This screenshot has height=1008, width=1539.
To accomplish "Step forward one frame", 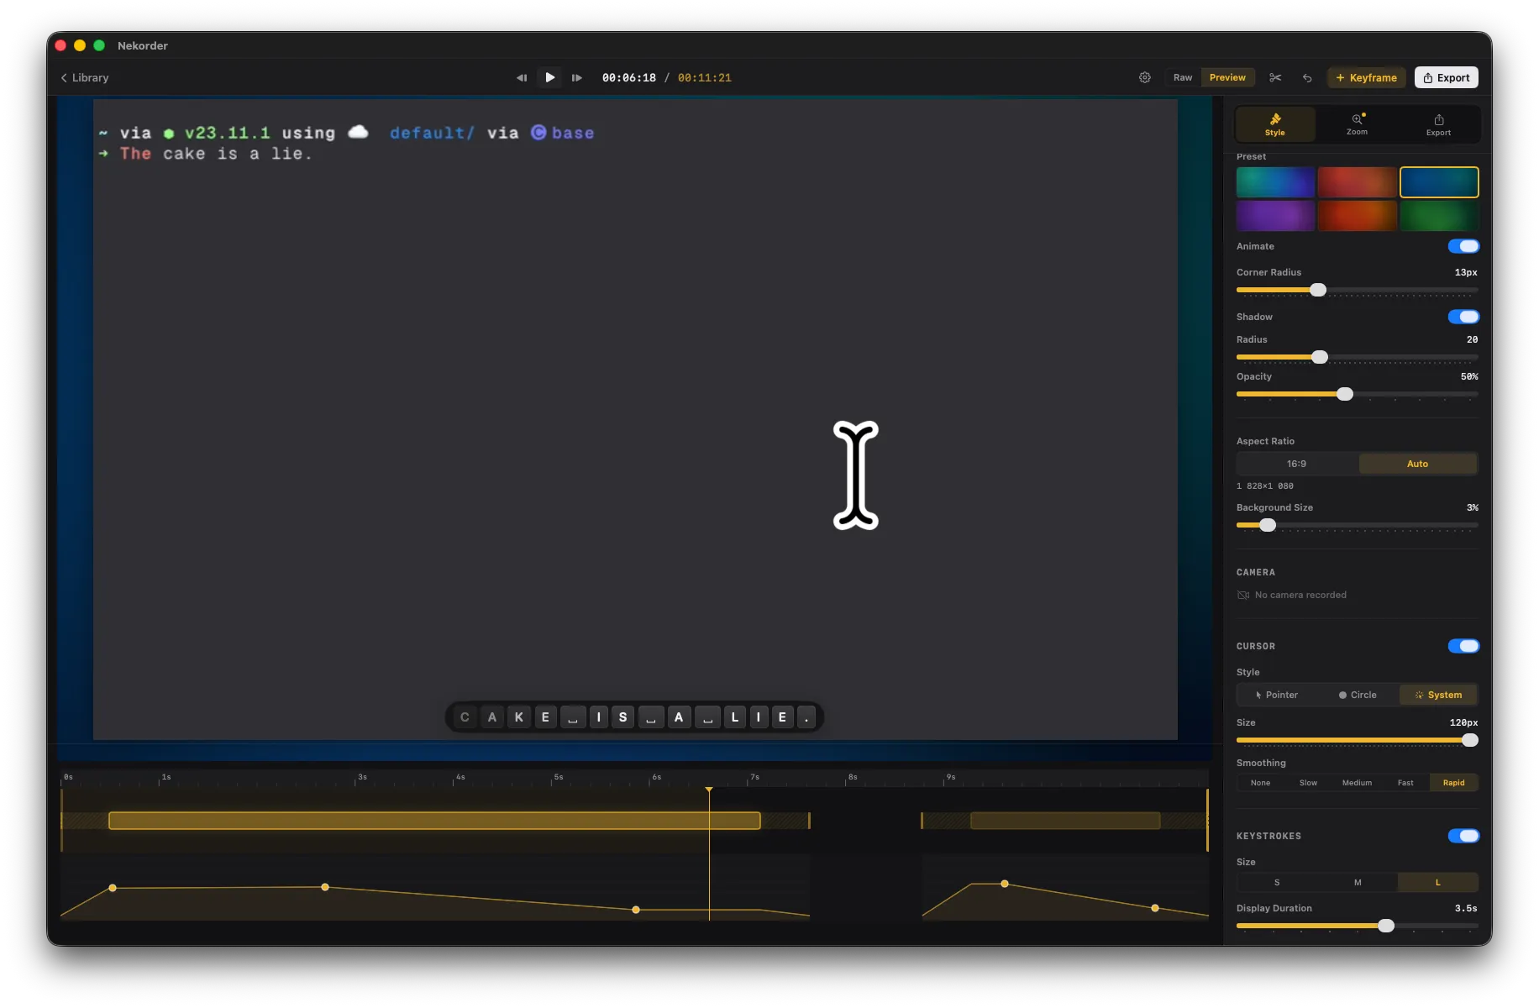I will [x=577, y=77].
